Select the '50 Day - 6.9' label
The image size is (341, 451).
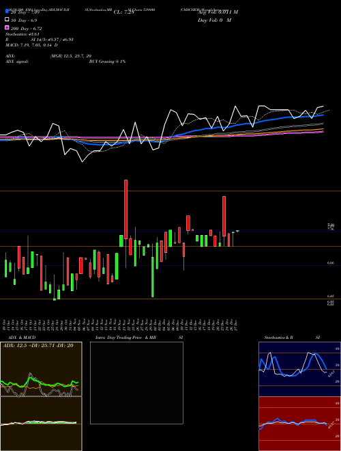[24, 20]
